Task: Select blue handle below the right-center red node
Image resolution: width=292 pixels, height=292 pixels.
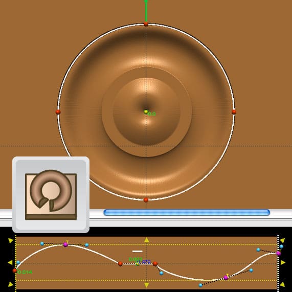Action: [162, 273]
